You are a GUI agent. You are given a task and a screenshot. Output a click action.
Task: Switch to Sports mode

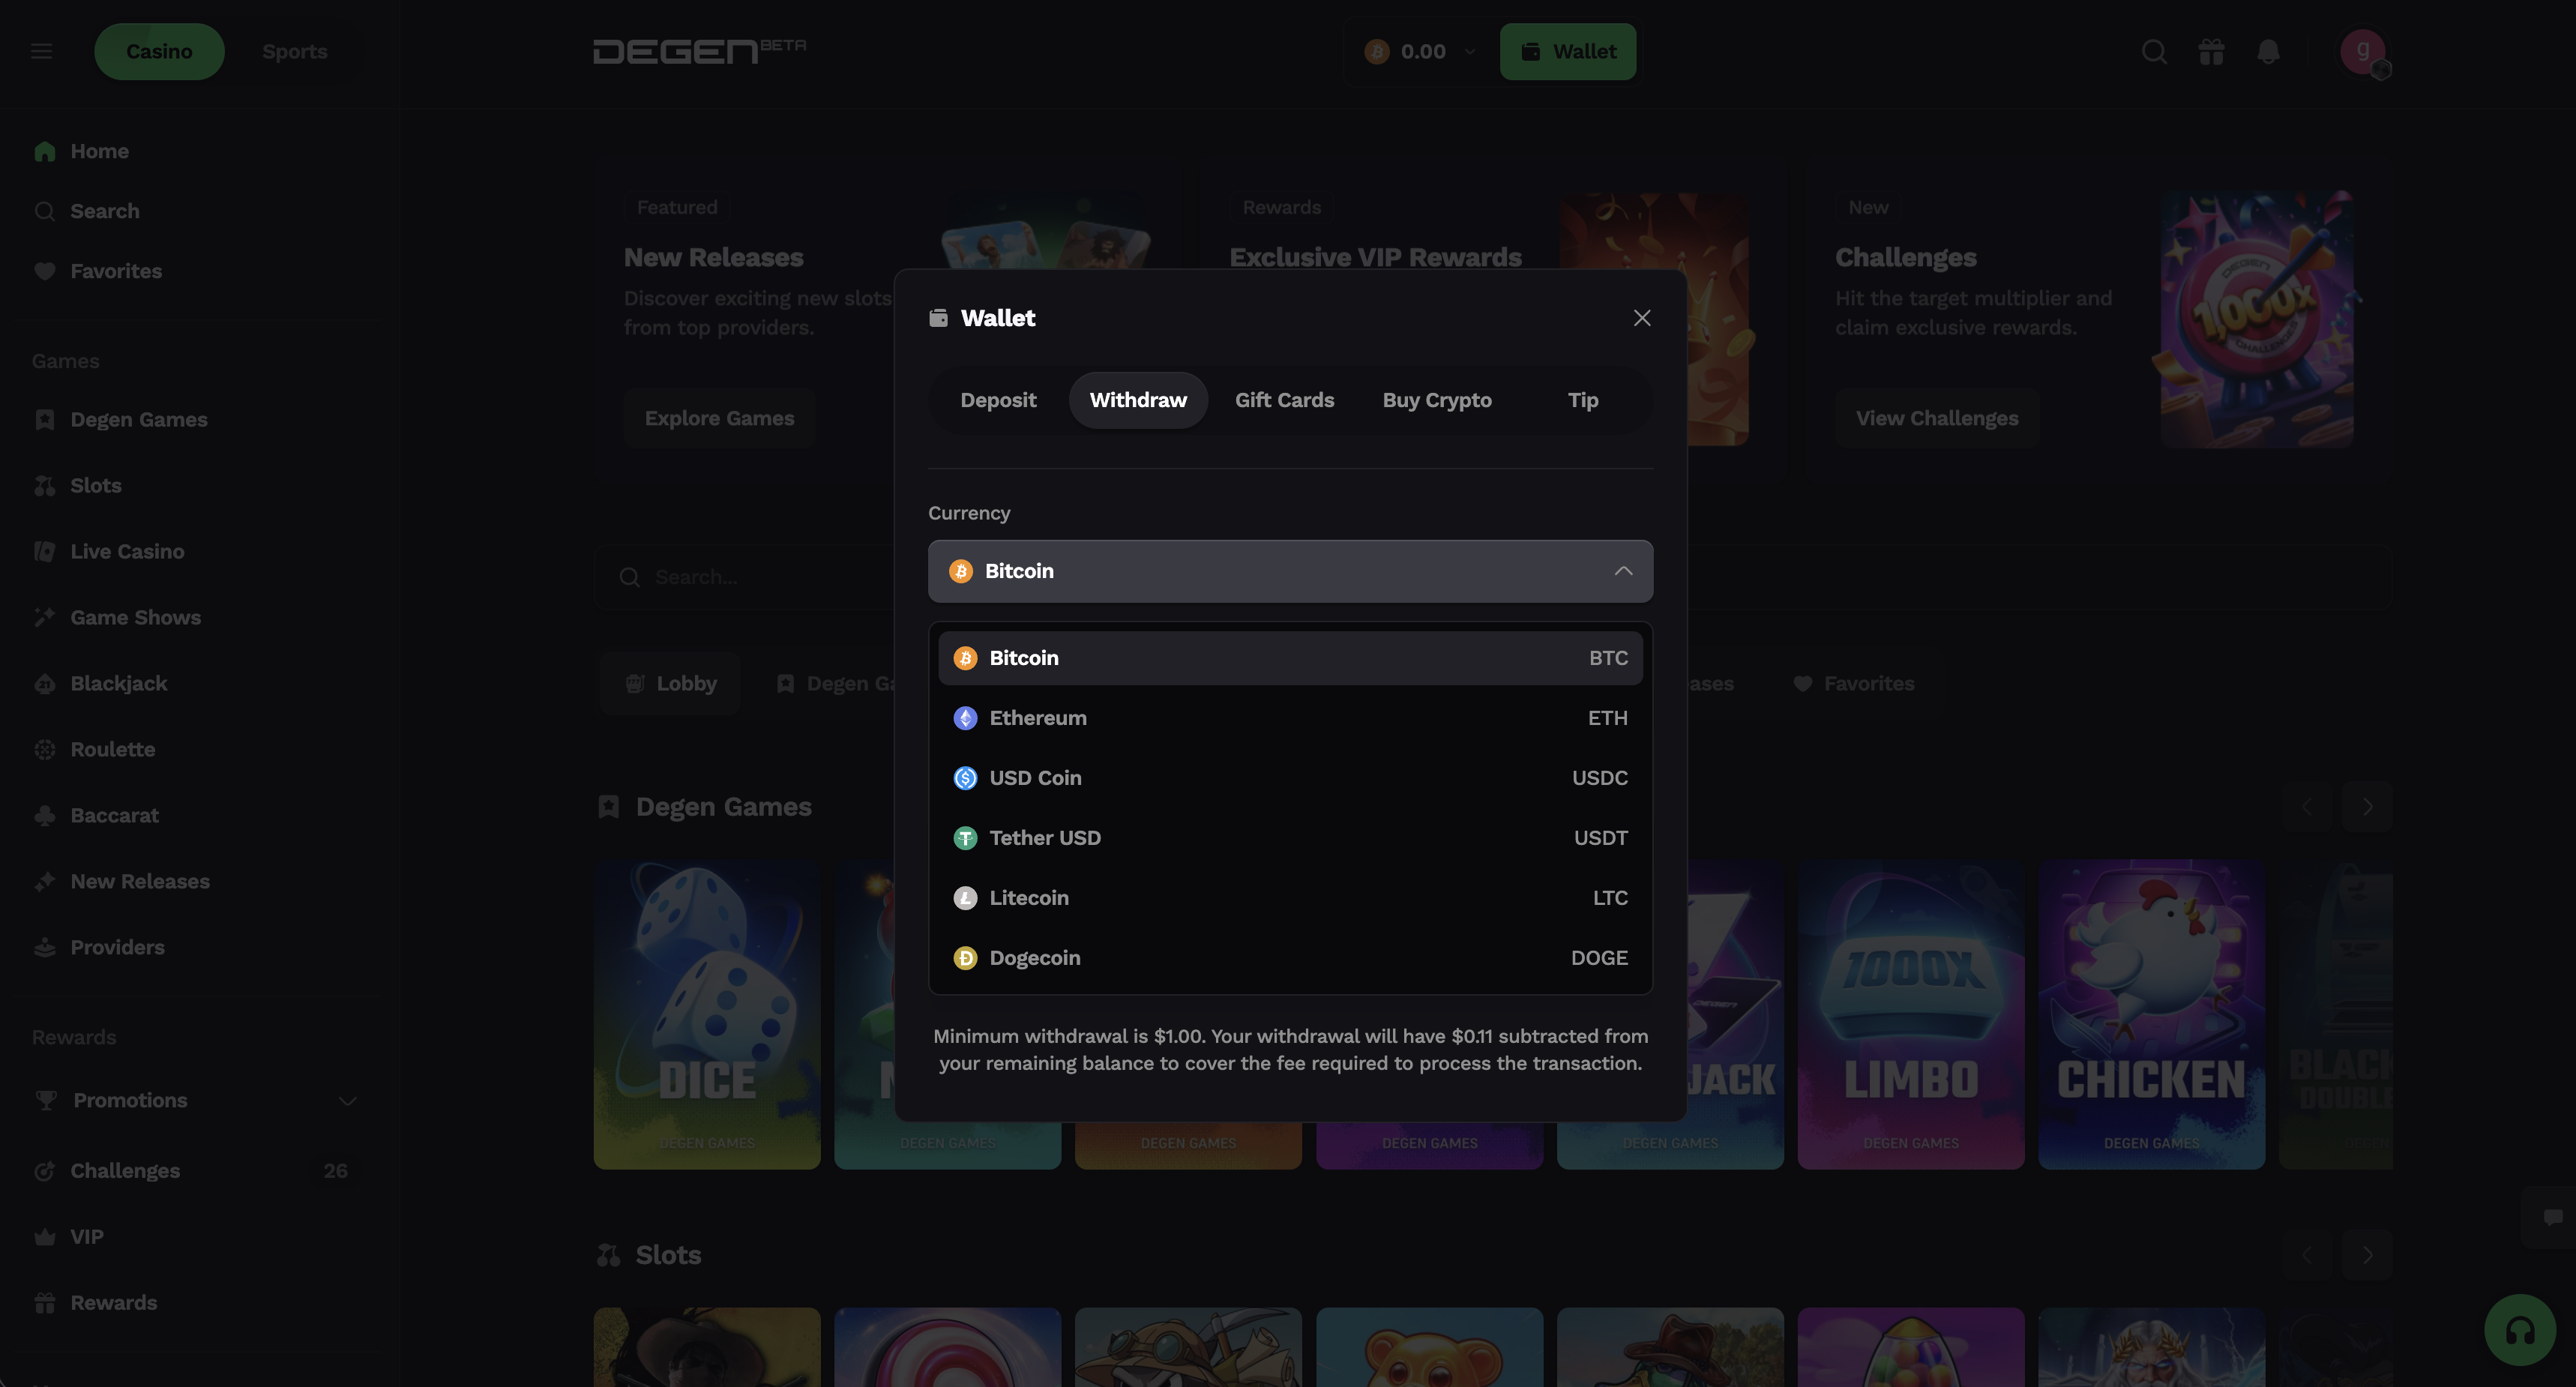click(295, 51)
